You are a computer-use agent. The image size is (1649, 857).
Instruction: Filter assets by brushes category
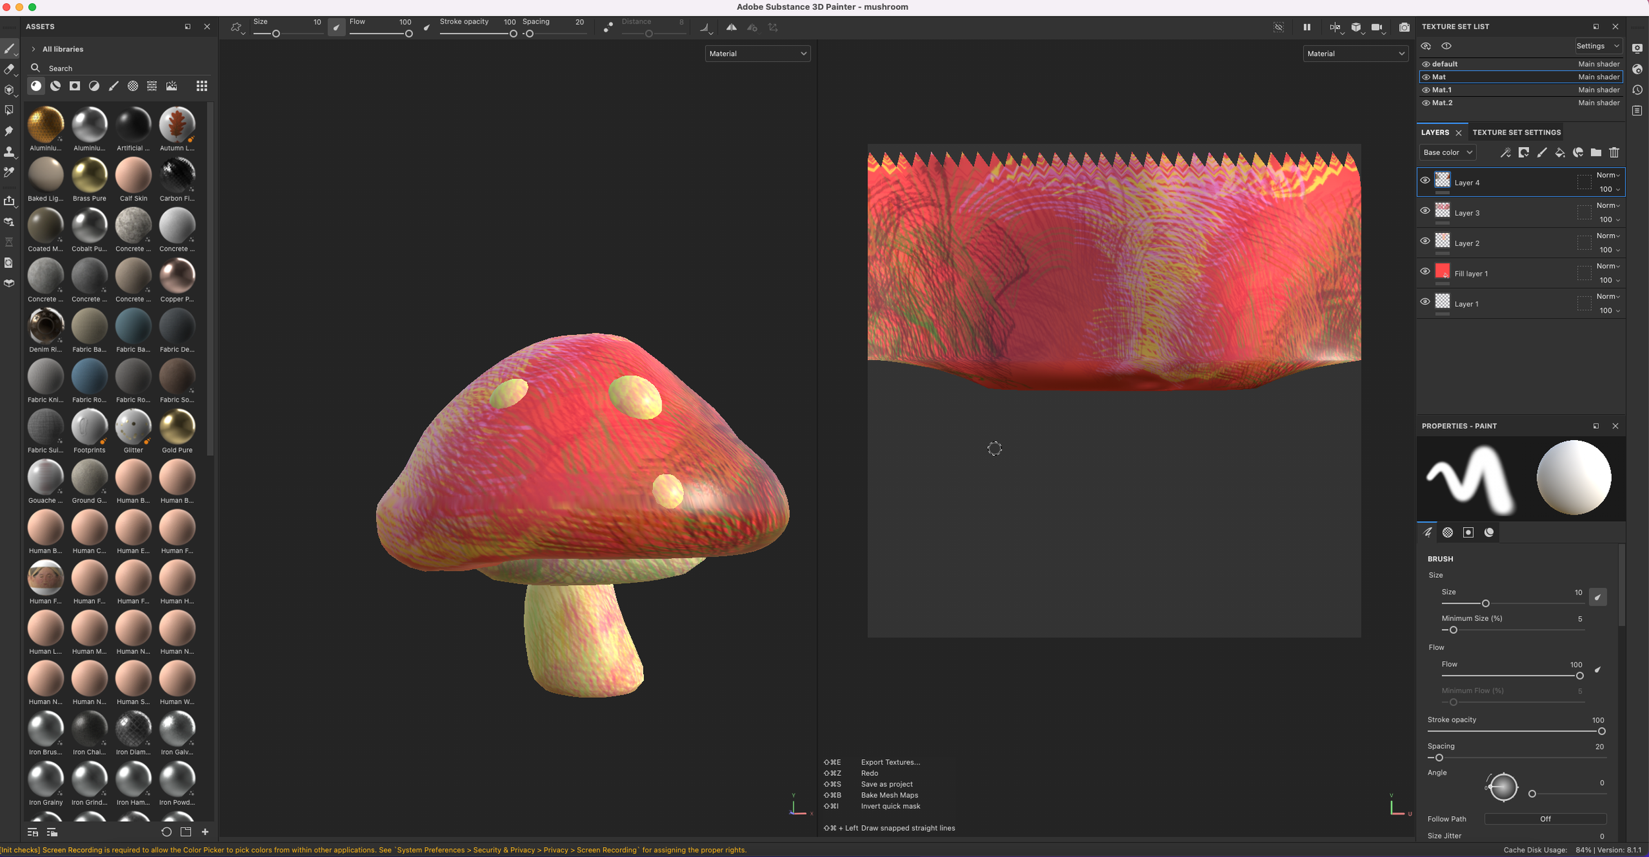[113, 86]
